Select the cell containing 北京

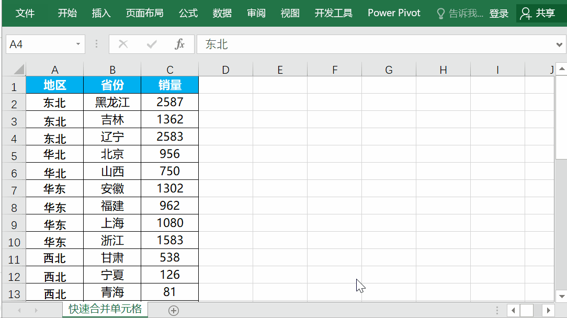112,154
